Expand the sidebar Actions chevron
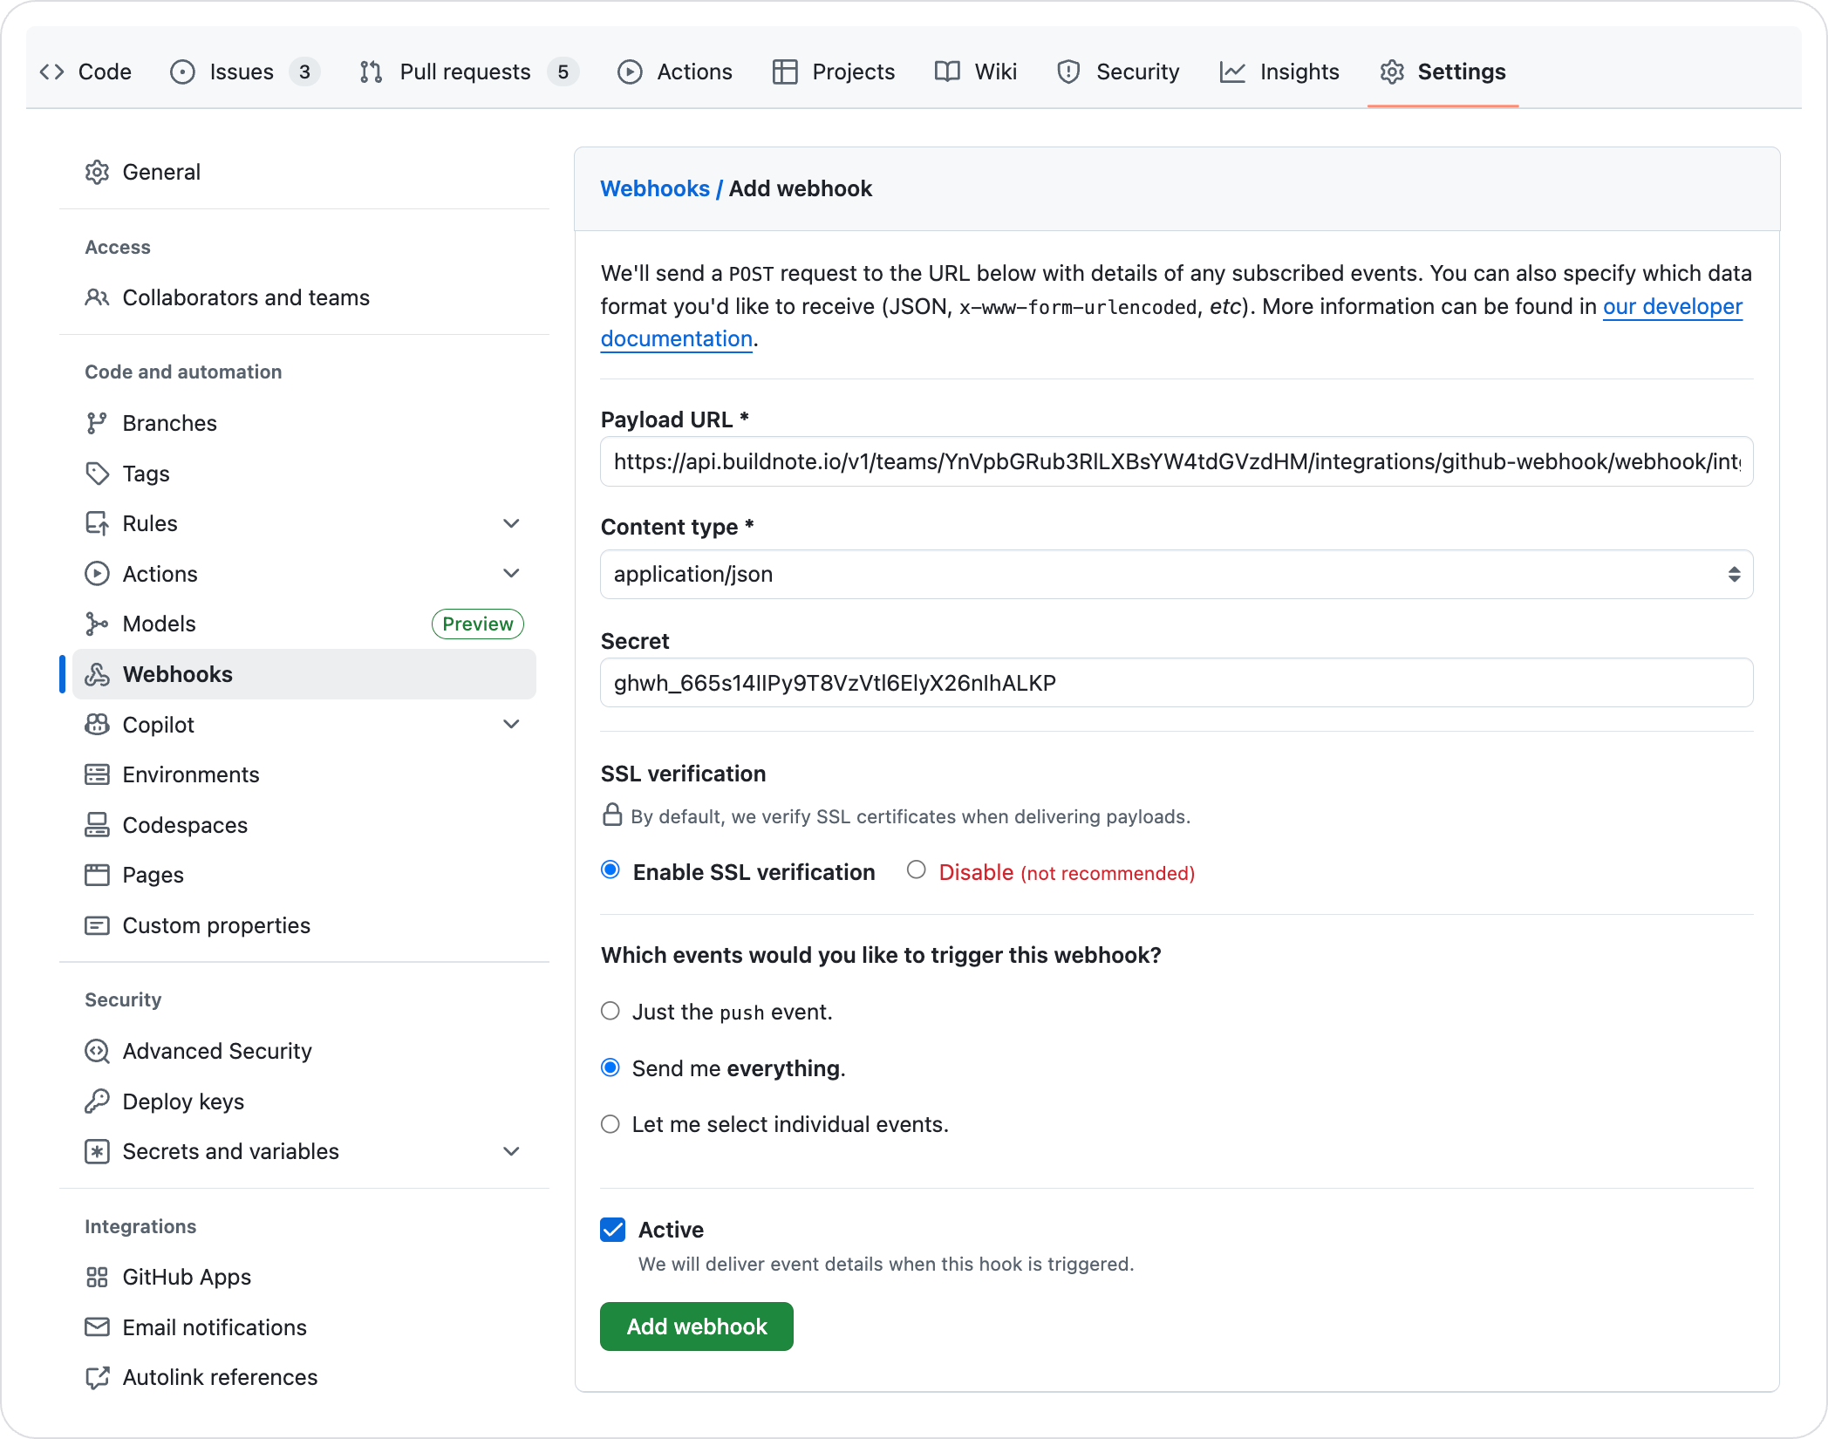Image resolution: width=1828 pixels, height=1439 pixels. [512, 574]
